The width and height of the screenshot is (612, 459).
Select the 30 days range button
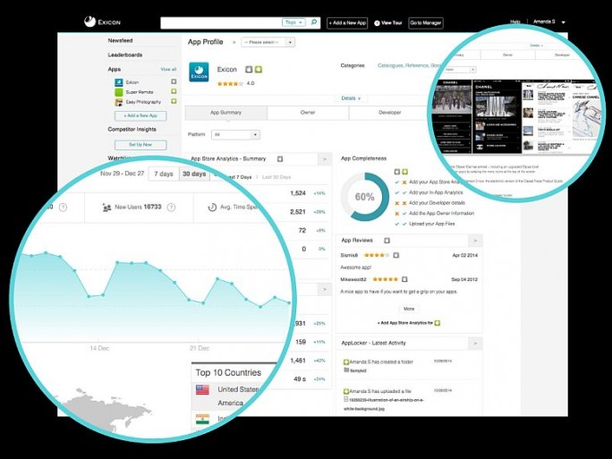point(194,174)
